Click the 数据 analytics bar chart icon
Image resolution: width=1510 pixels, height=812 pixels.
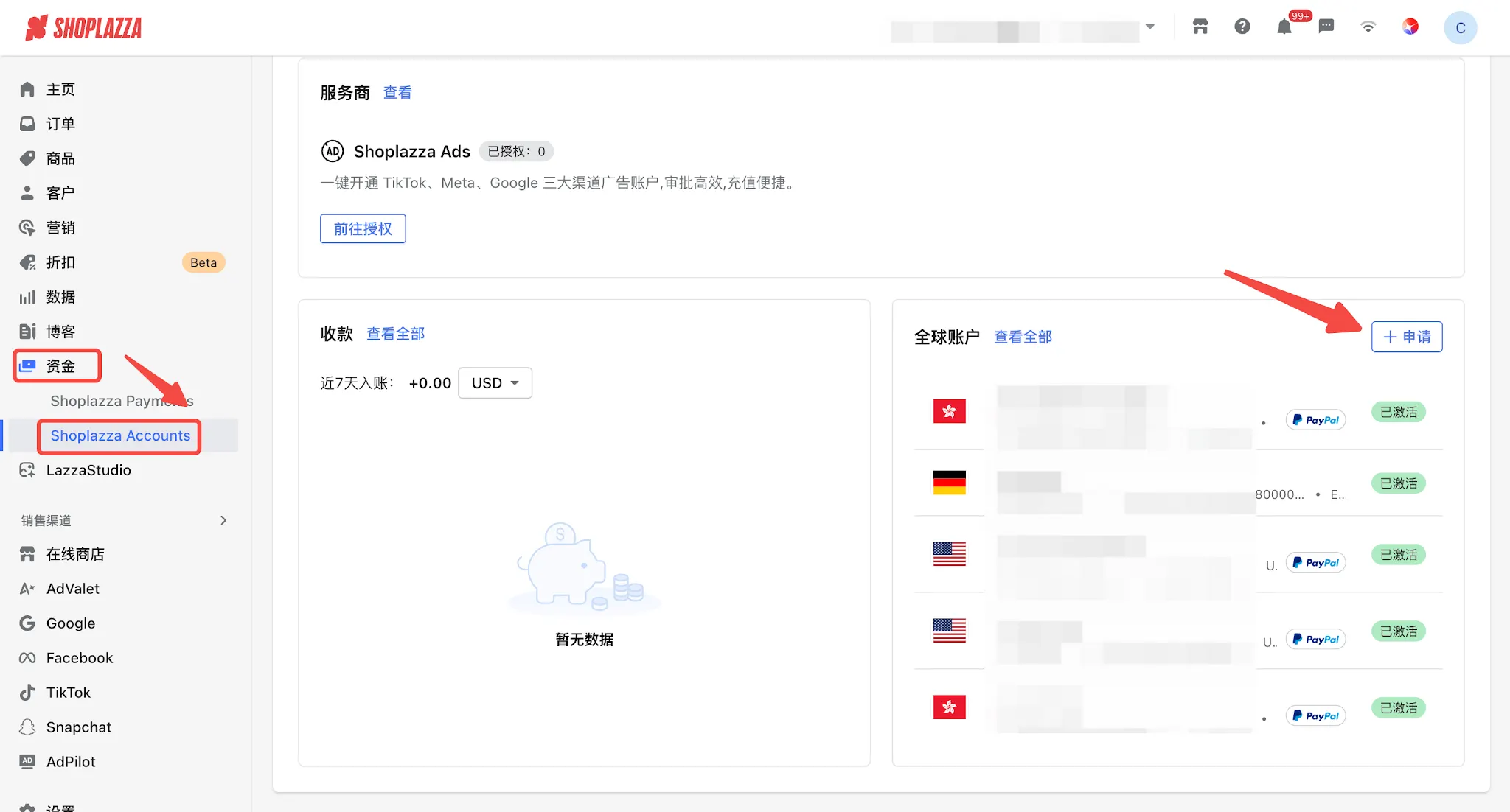click(27, 297)
